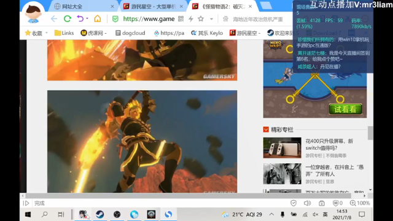The width and height of the screenshot is (393, 221).
Task: Open Steam from the taskbar
Action: tap(99, 214)
